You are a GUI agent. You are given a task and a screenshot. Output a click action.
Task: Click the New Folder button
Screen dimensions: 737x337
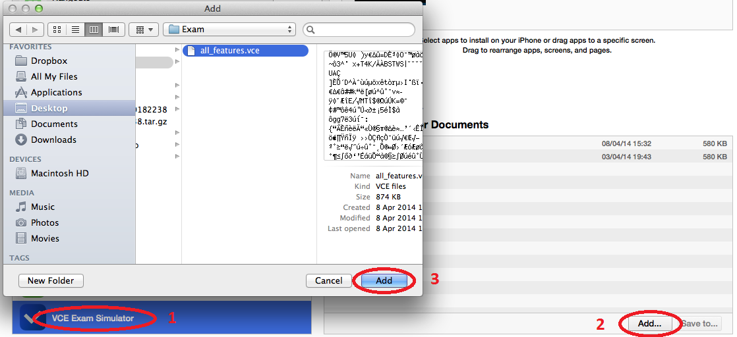pyautogui.click(x=51, y=280)
